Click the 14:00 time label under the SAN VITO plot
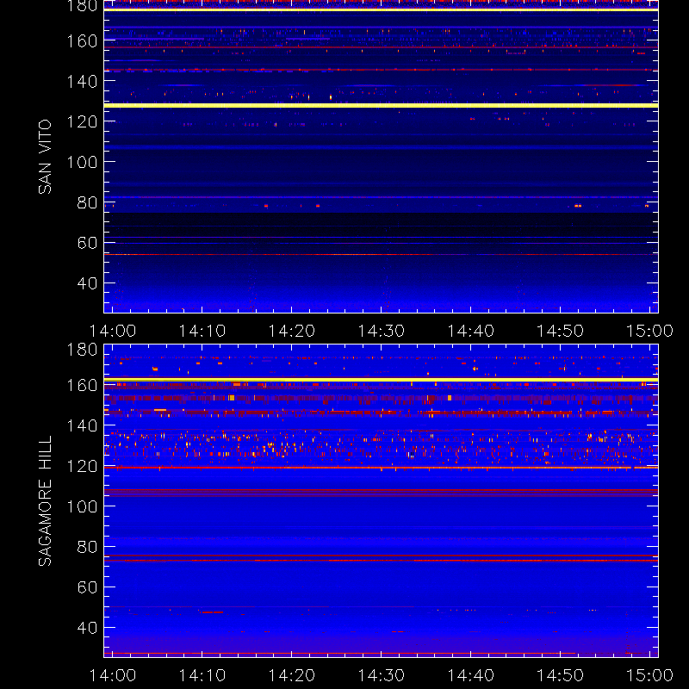Image resolution: width=689 pixels, height=689 pixels. (113, 331)
